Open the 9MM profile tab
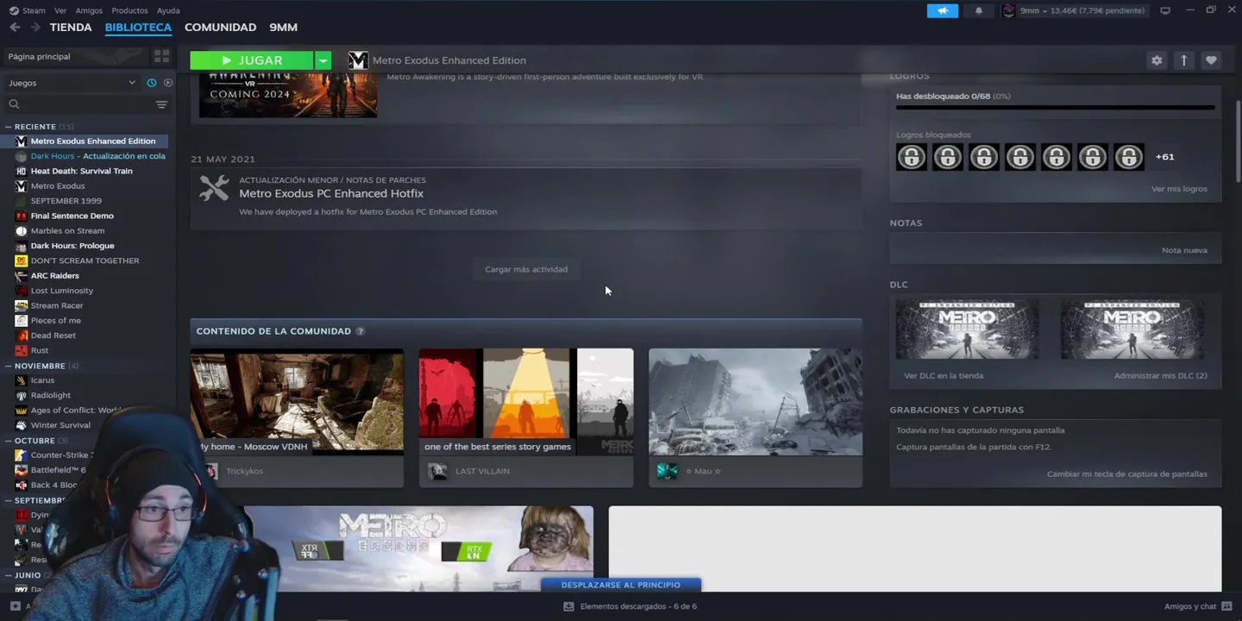 (x=283, y=28)
